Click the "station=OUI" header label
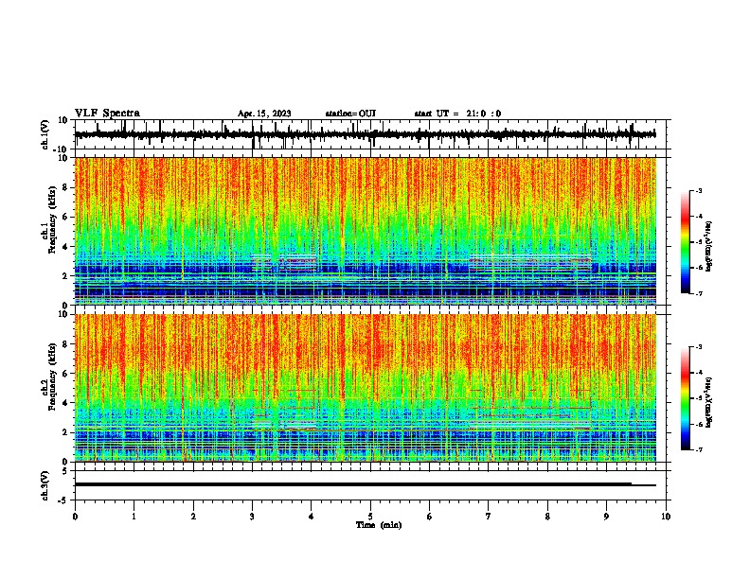 point(350,114)
